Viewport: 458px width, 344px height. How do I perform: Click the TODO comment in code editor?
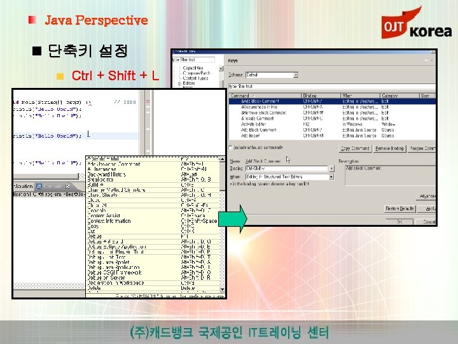[x=125, y=102]
